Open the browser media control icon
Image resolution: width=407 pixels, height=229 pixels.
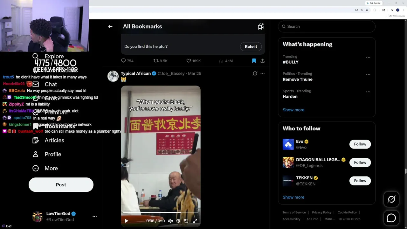click(392, 10)
